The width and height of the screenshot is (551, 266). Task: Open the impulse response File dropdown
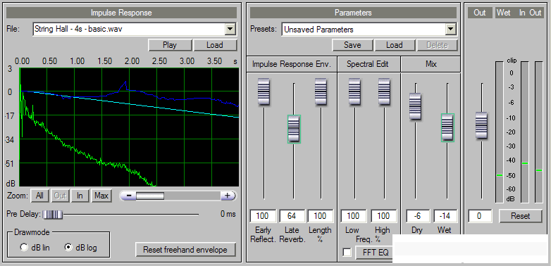(x=230, y=29)
